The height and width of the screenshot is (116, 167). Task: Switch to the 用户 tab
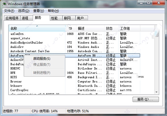82,18
